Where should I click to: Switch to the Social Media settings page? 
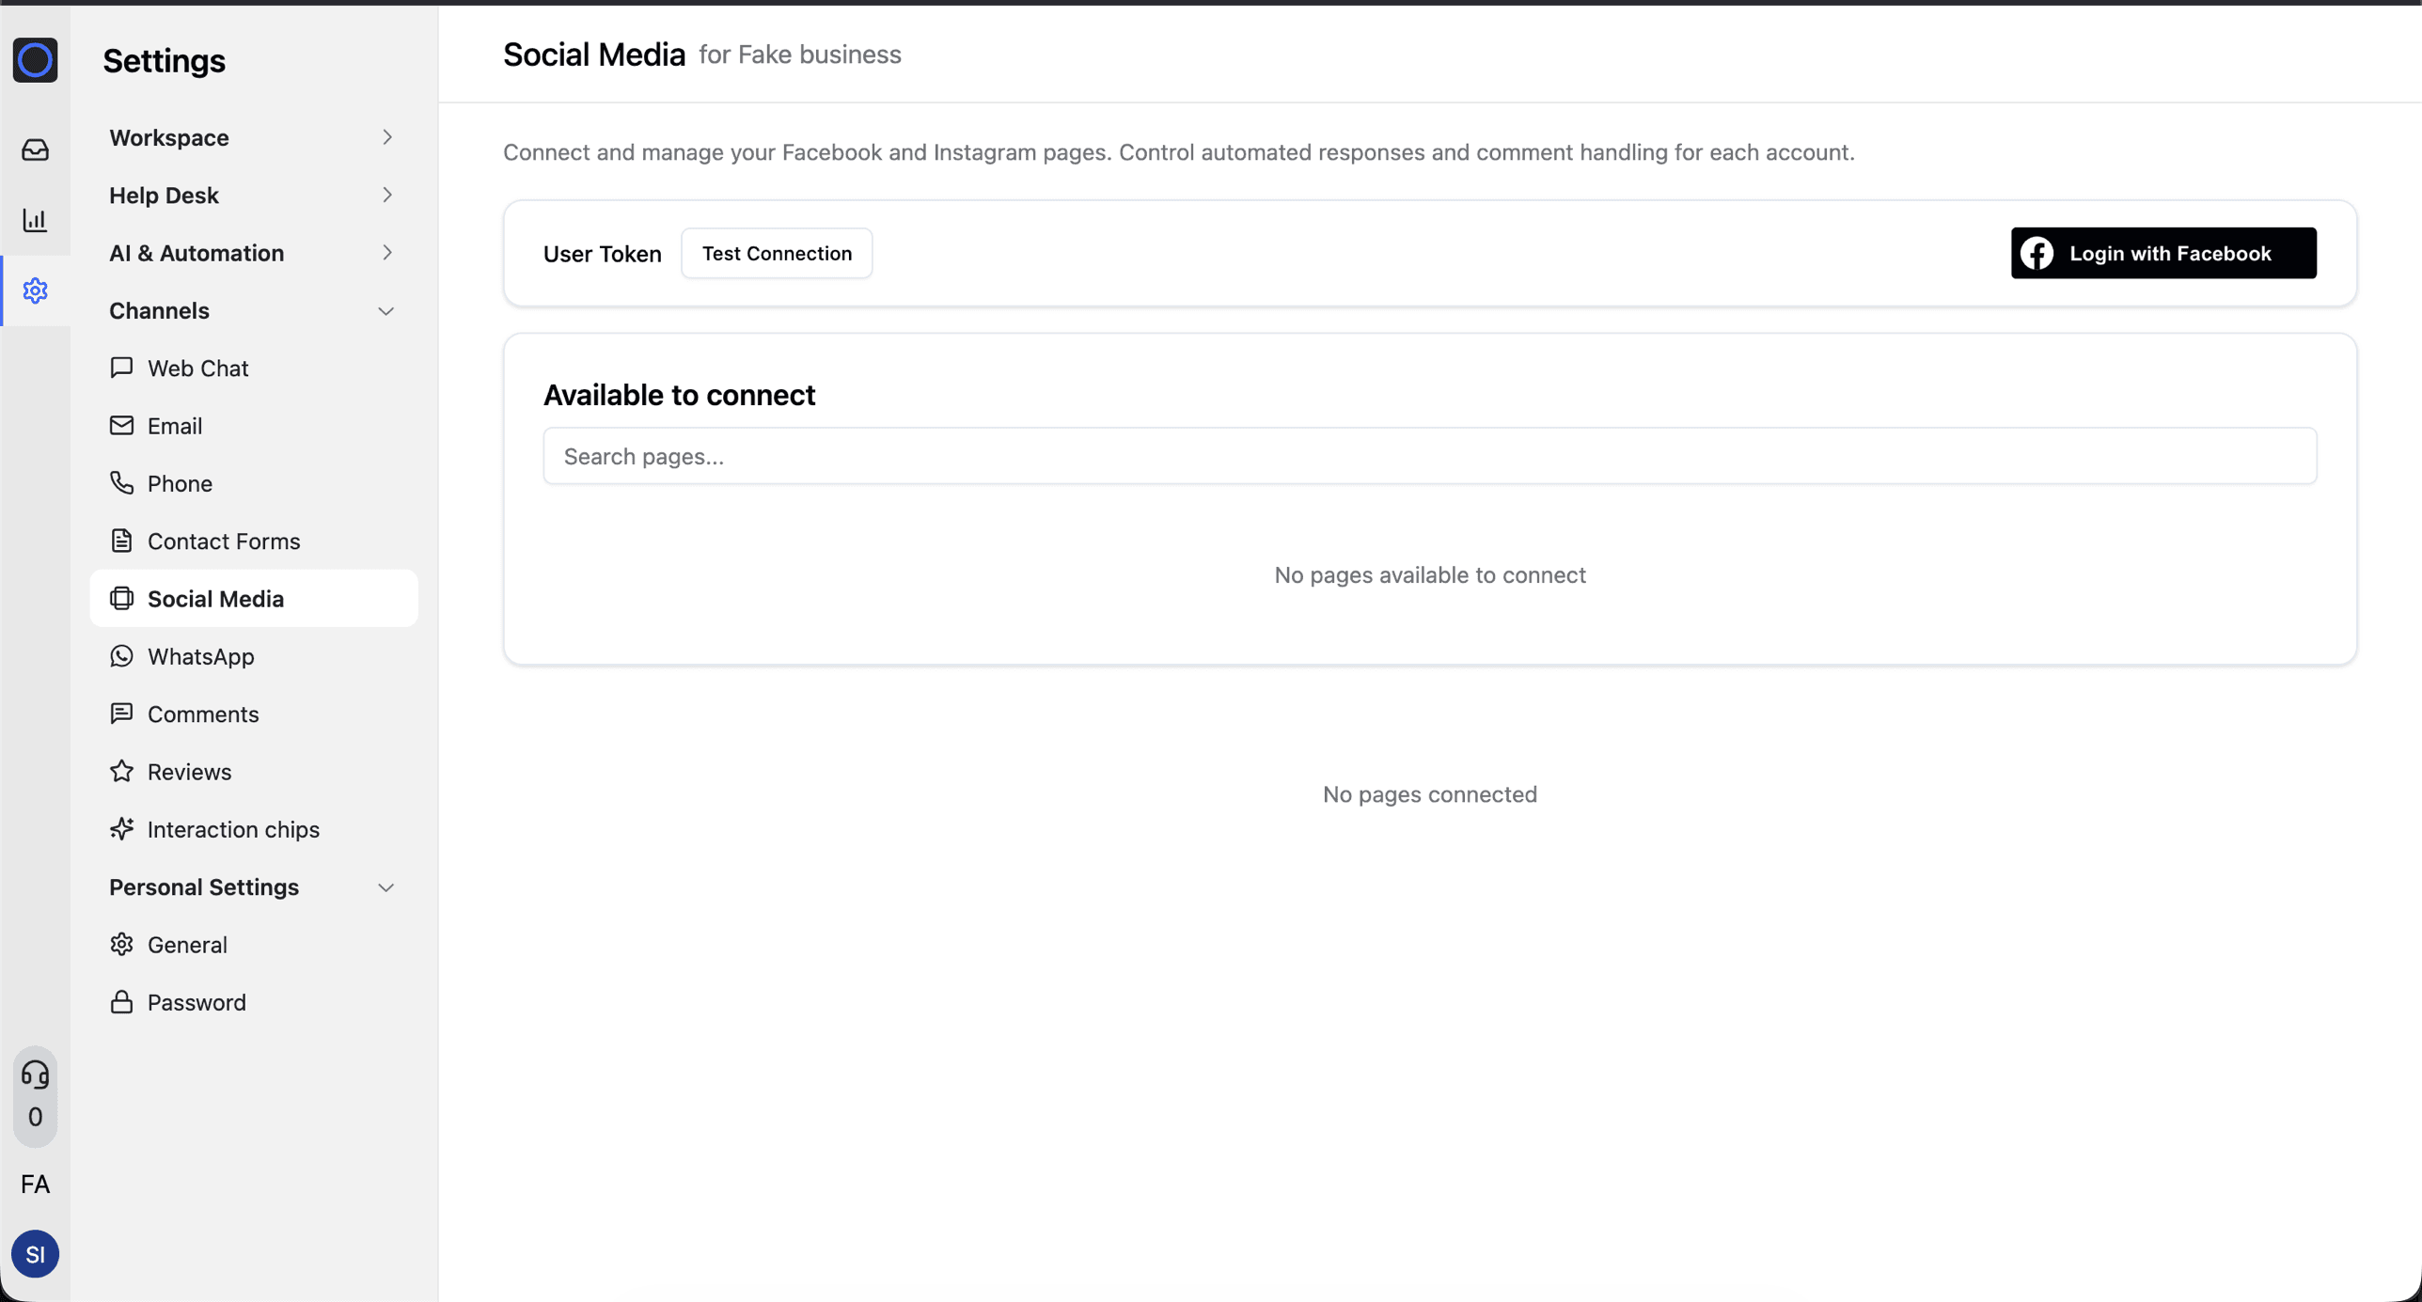(215, 598)
